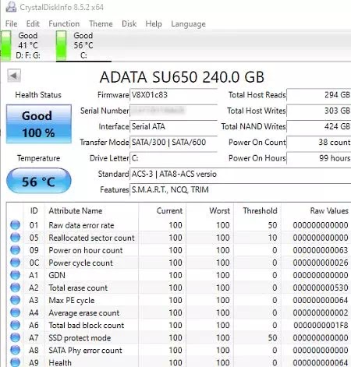Click the Current column header
Screen dimensions: 351x367
162,210
